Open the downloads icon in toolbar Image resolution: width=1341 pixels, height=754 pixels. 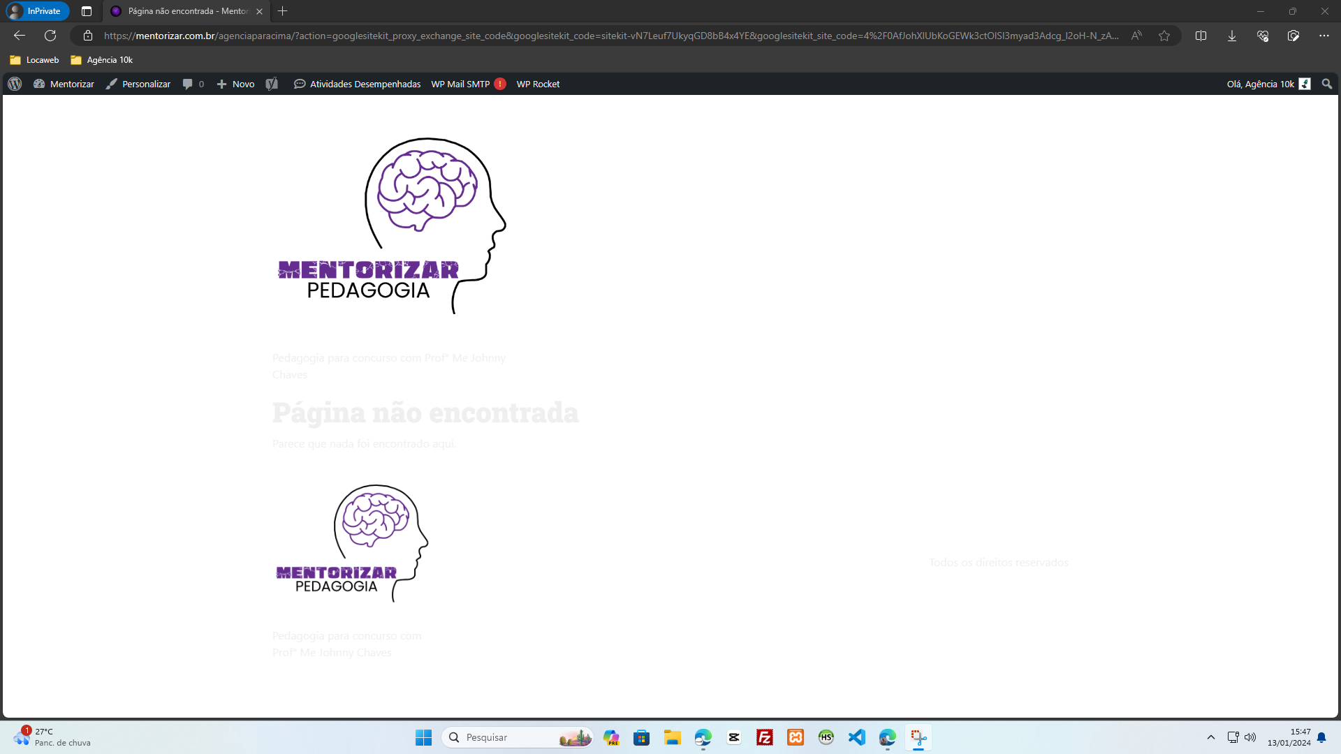click(x=1232, y=36)
